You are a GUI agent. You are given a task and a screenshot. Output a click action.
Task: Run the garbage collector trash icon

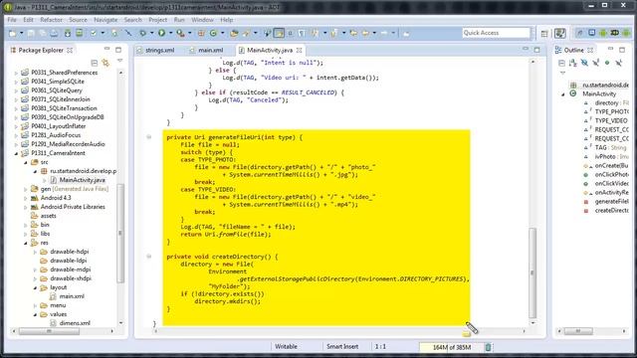[488, 347]
